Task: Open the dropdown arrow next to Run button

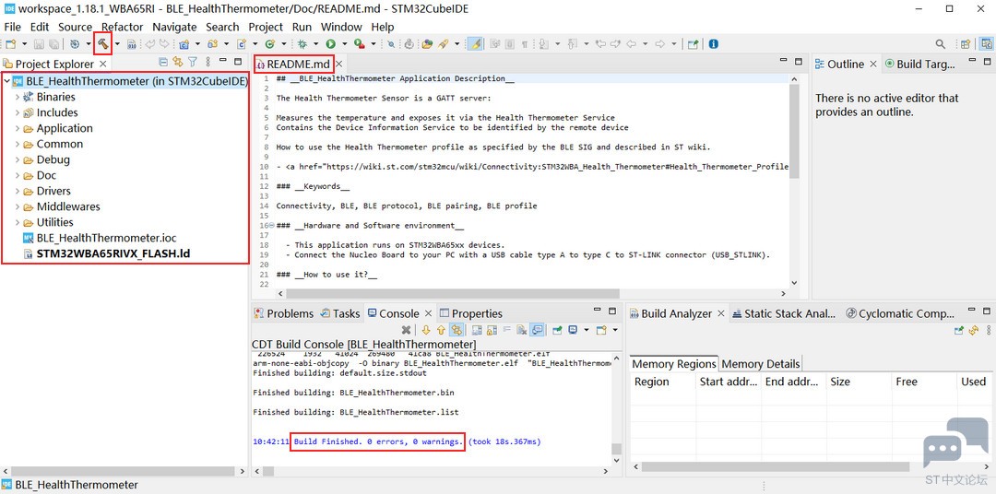Action: [344, 44]
